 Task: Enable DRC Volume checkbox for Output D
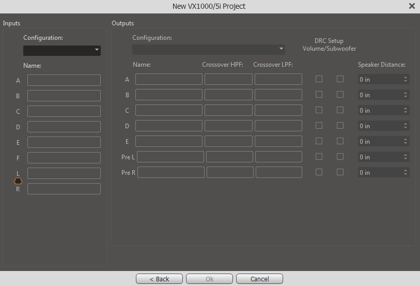click(x=319, y=126)
